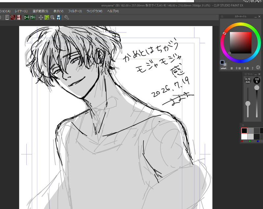Click the H hue value label
The width and height of the screenshot is (263, 209).
click(232, 68)
